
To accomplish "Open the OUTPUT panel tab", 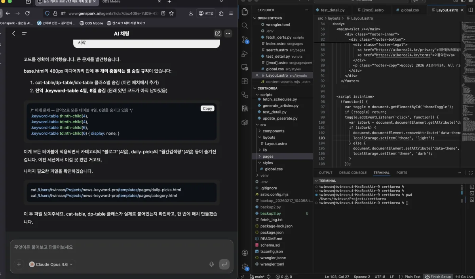I will (x=326, y=173).
